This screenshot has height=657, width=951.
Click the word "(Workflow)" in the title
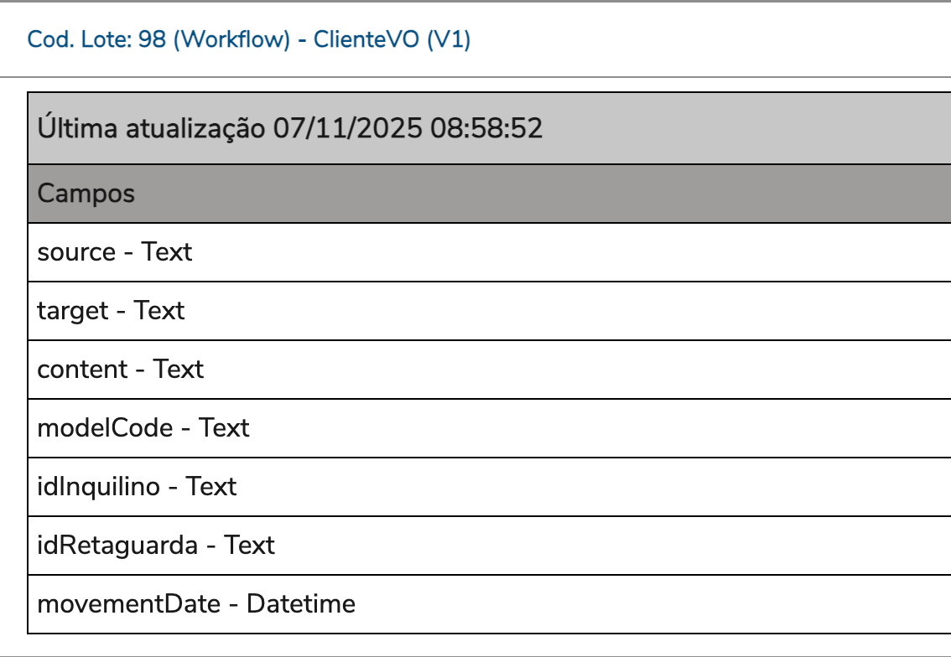232,40
